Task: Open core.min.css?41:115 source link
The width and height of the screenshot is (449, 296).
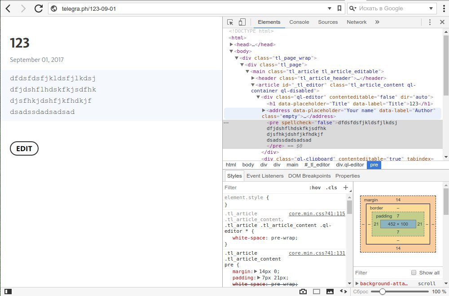Action: coord(317,214)
